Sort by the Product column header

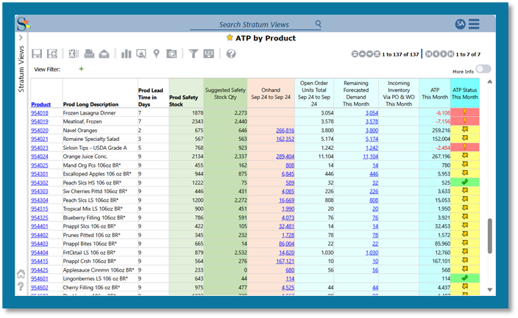[40, 104]
